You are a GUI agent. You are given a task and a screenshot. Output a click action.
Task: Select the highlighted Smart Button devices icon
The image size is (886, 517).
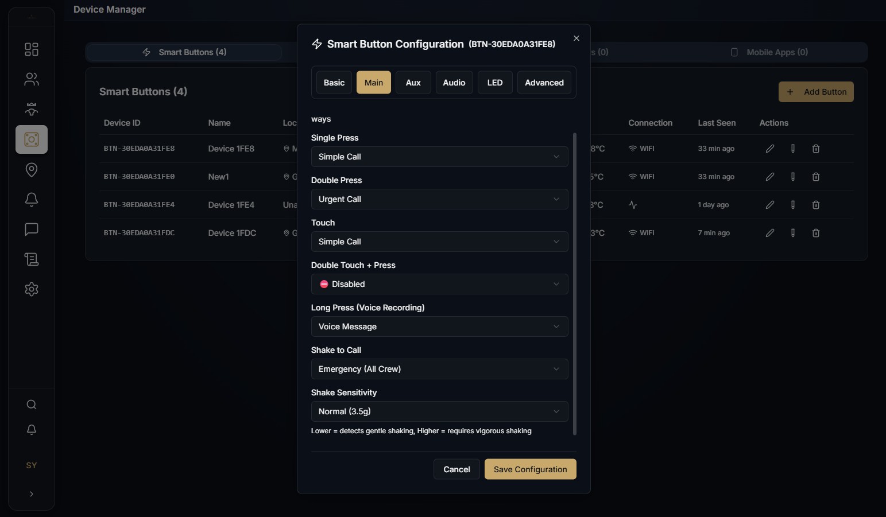pyautogui.click(x=32, y=139)
